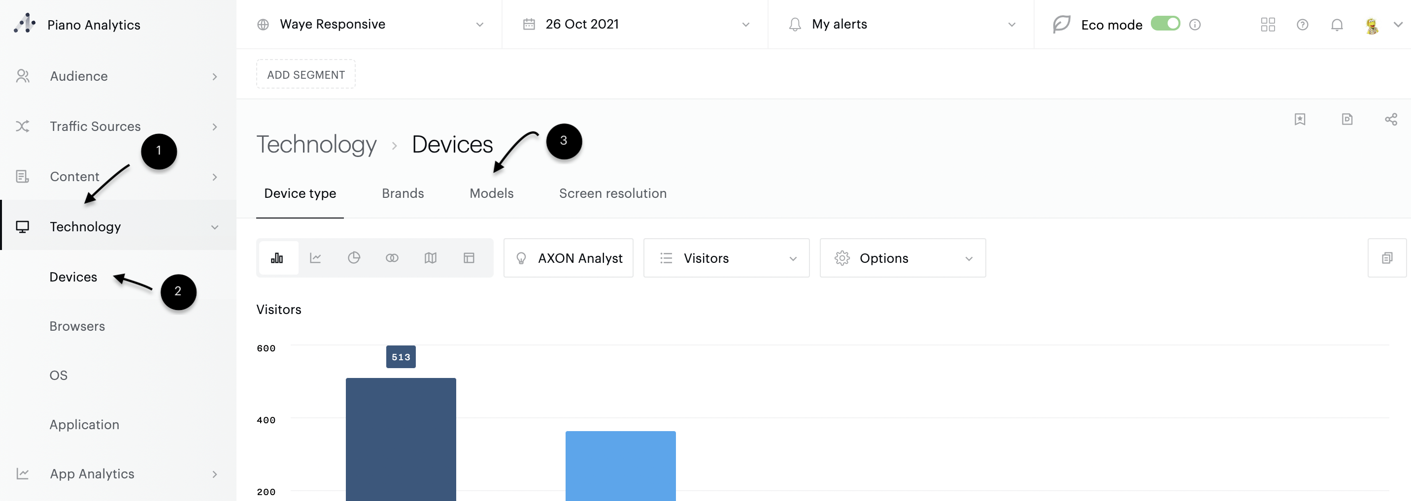This screenshot has height=501, width=1411.
Task: Open the 26 Oct 2021 date picker
Action: 635,25
